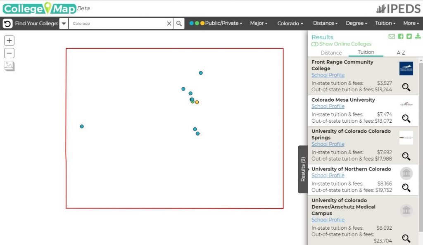Click the magnifying glass search button
Screen dimensions: 423x245
[x=179, y=24]
